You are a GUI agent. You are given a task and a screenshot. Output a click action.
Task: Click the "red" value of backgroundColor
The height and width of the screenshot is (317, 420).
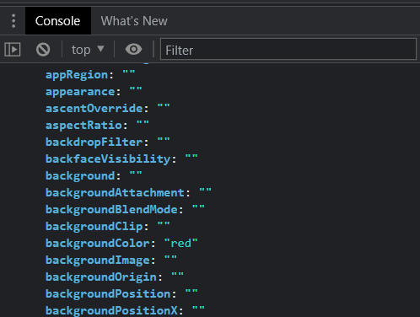[x=181, y=244]
